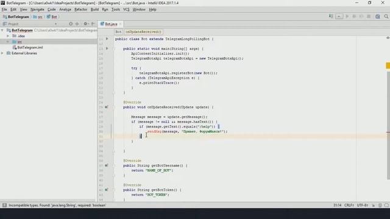Click Incompatible types message in status bar
Viewport: 390px width, 219px height.
[57, 205]
